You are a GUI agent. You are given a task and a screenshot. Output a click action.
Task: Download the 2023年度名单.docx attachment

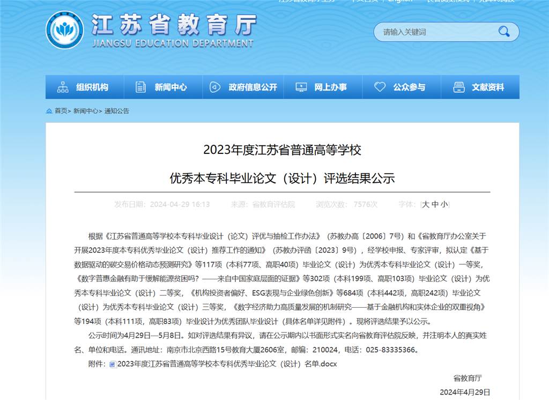coord(227,364)
